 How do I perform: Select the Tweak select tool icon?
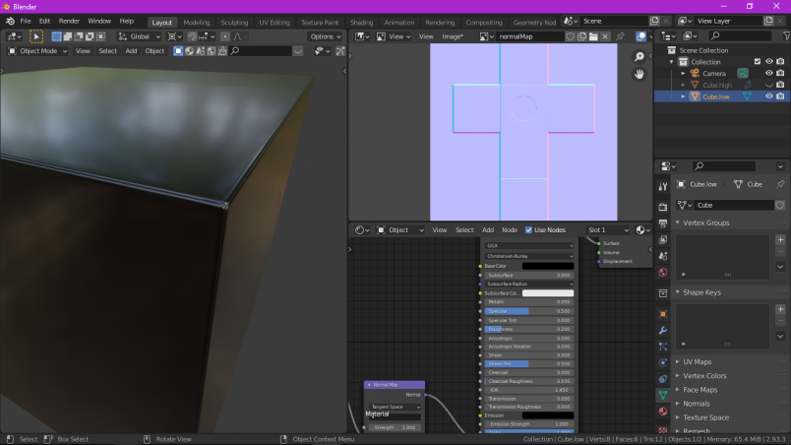(x=36, y=36)
